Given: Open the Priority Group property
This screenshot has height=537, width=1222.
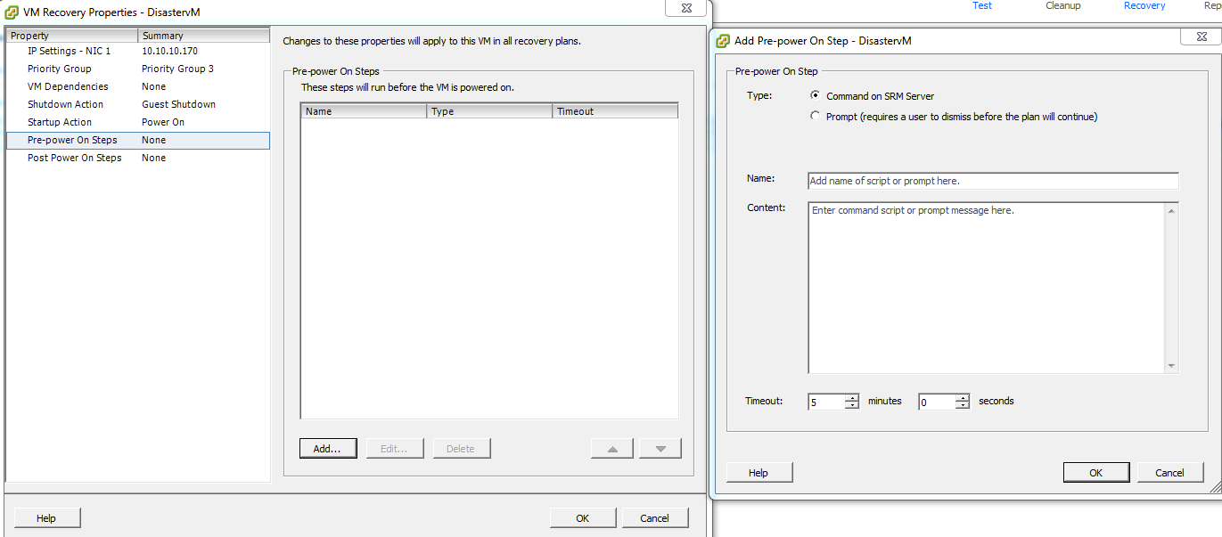Looking at the screenshot, I should click(x=59, y=69).
